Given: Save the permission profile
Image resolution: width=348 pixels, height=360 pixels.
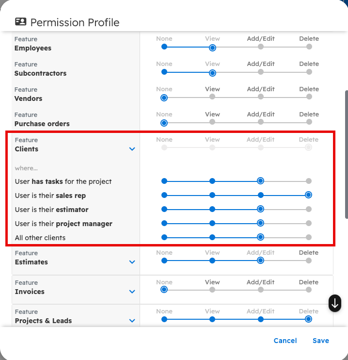Looking at the screenshot, I should (320, 341).
